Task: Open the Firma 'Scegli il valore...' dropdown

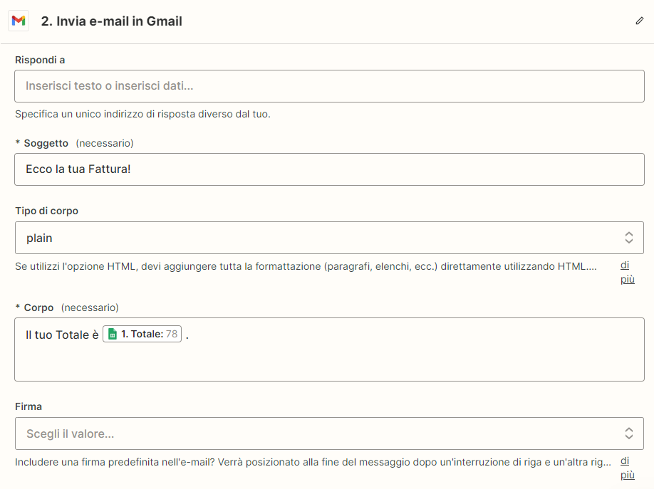Action: tap(321, 433)
